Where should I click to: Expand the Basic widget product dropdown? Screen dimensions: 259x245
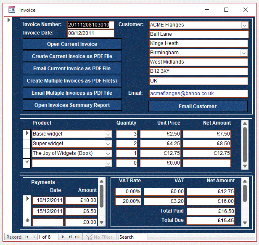tap(108, 134)
